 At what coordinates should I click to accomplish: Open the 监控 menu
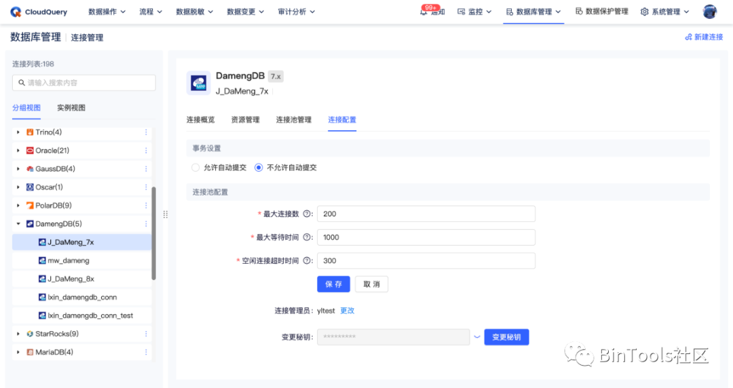point(474,12)
